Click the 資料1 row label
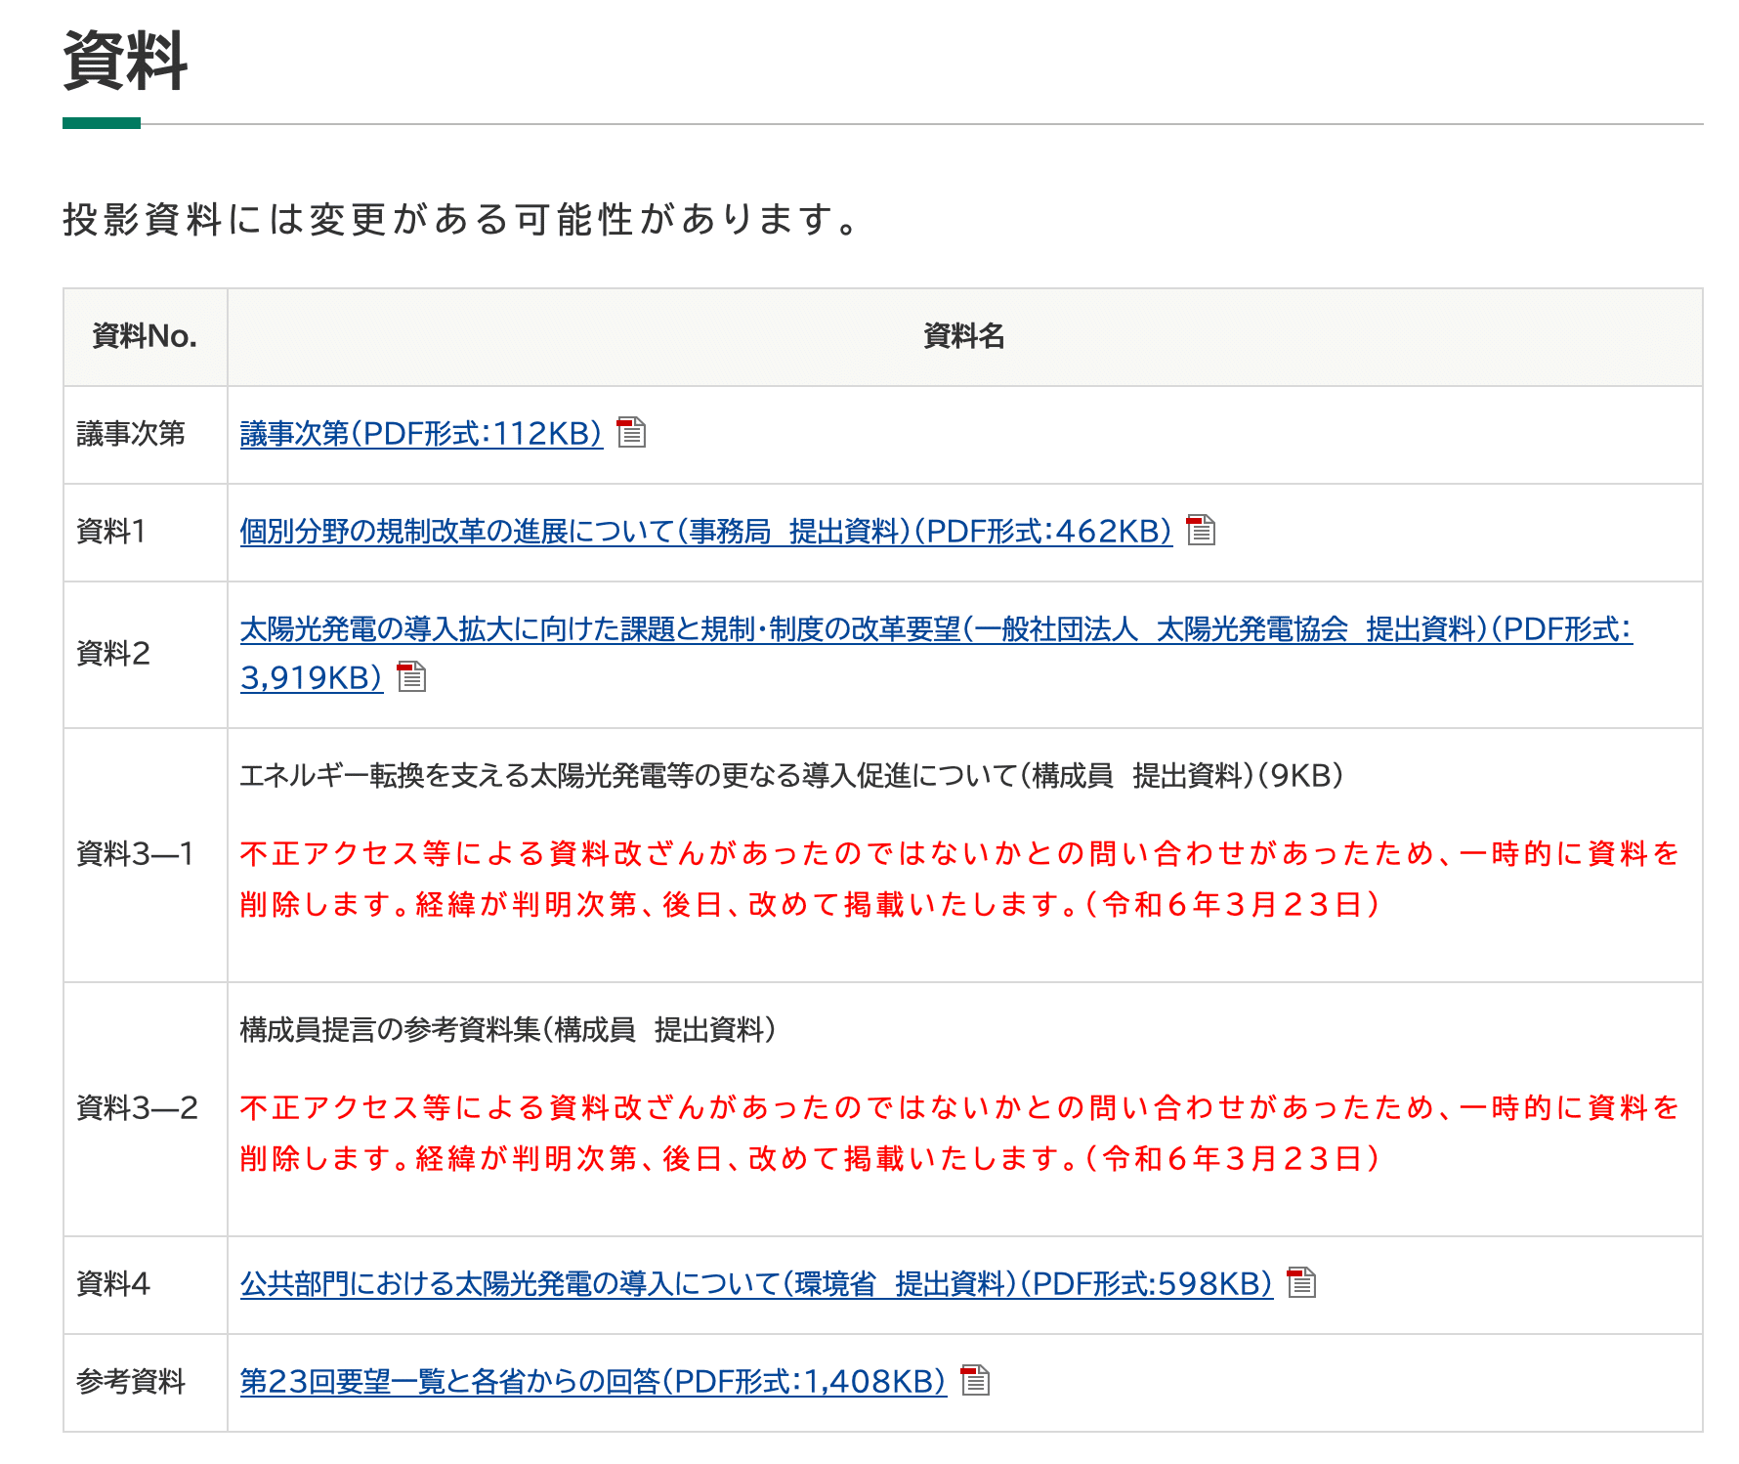 click(111, 532)
